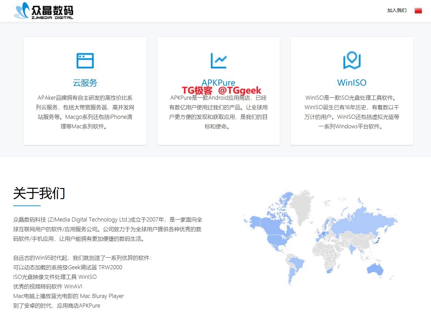This screenshot has height=314, width=431.
Task: Click the description 'APKPure是一款Android应用商店'
Action: click(219, 112)
